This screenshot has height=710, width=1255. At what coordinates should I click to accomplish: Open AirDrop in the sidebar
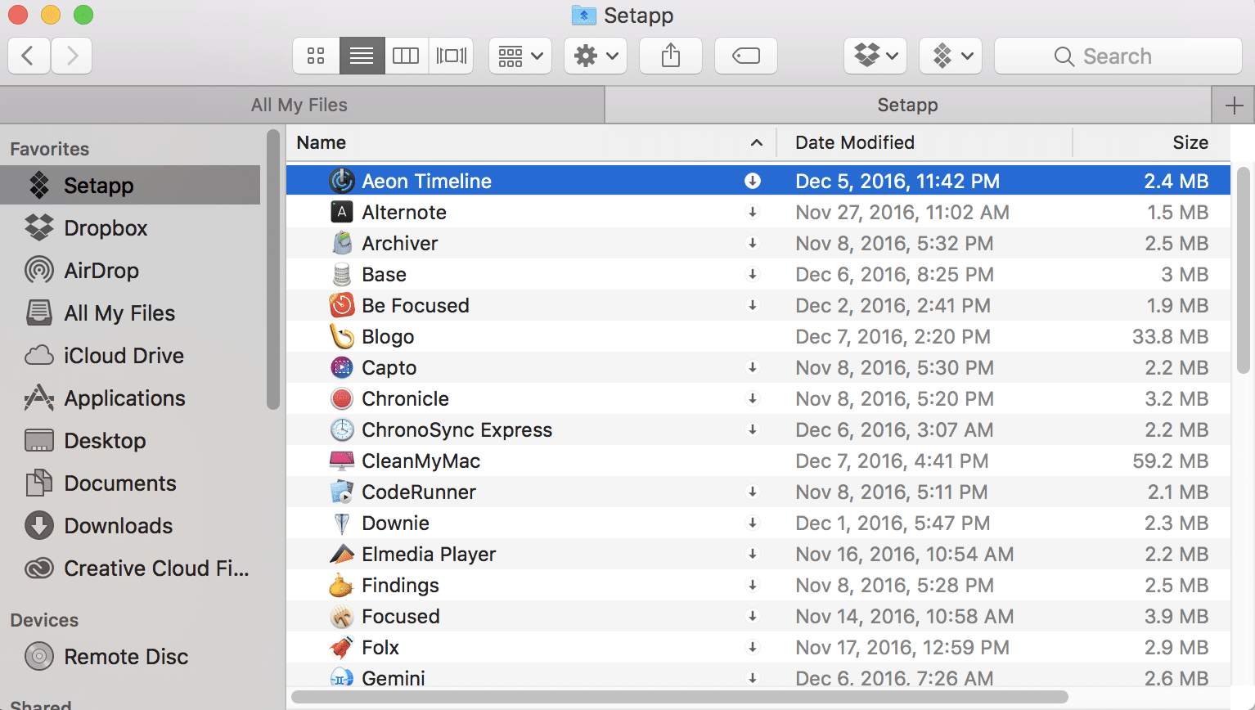(130, 271)
